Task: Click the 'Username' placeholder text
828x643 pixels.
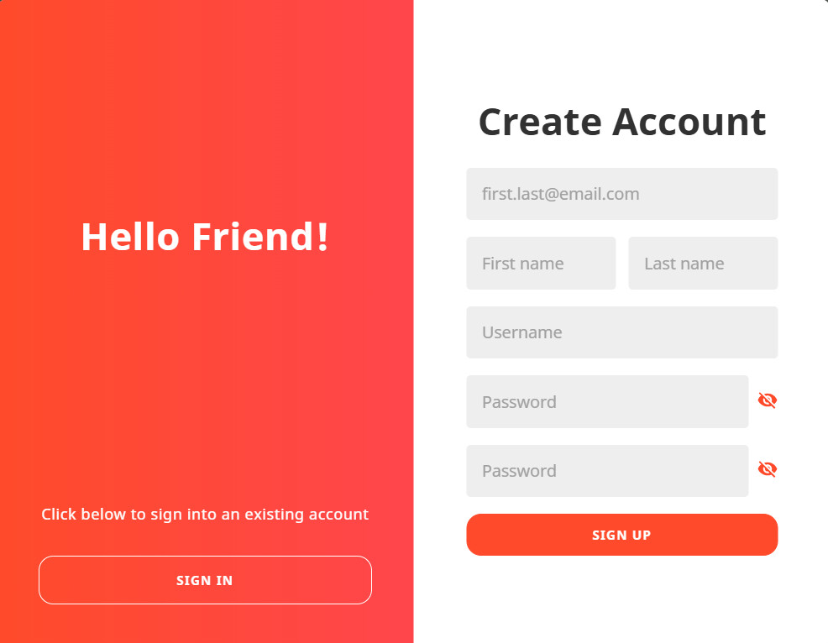Action: pyautogui.click(x=521, y=332)
